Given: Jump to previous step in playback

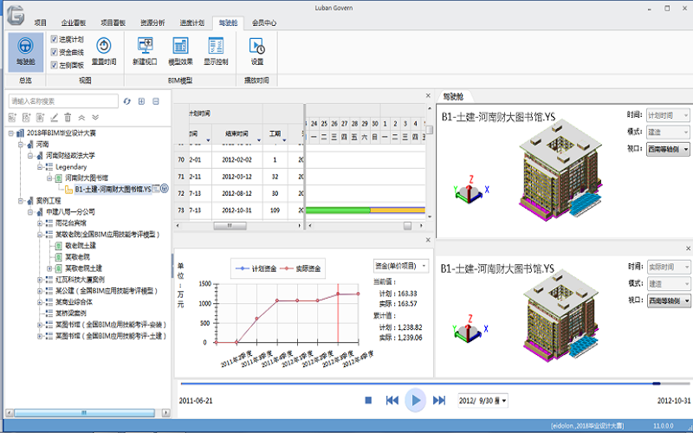Looking at the screenshot, I should [392, 400].
